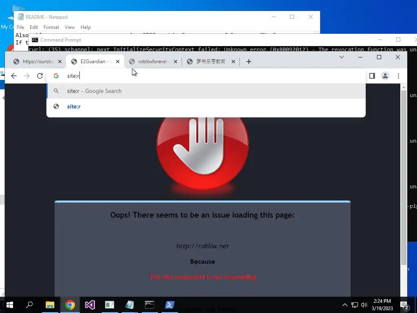
Task: Minimize the Command Prompt window
Action: pos(380,40)
